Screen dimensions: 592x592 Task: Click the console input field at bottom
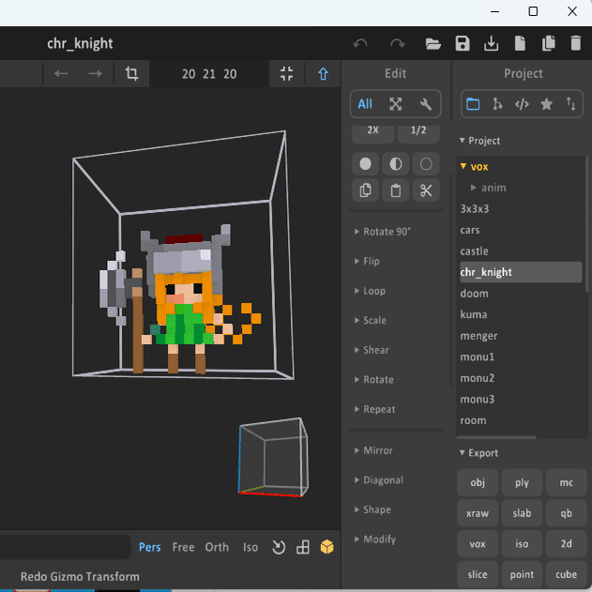[x=66, y=547]
